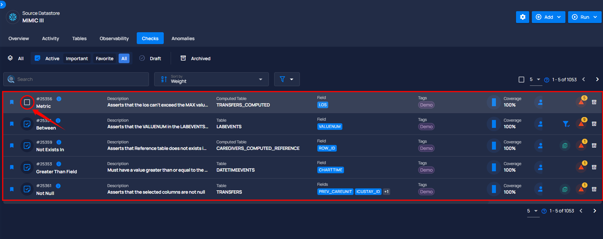
Task: Switch to the Observability tab
Action: pyautogui.click(x=114, y=38)
